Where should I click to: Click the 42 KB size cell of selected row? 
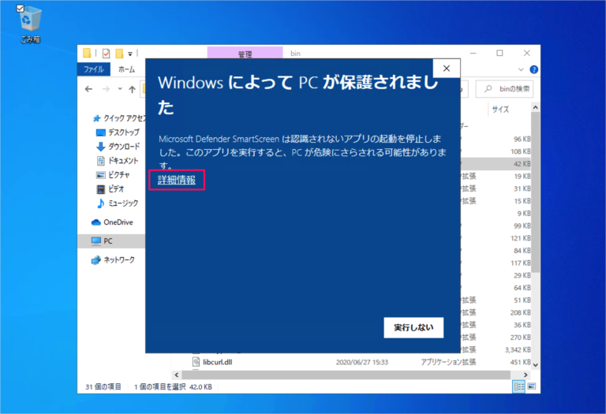point(522,164)
